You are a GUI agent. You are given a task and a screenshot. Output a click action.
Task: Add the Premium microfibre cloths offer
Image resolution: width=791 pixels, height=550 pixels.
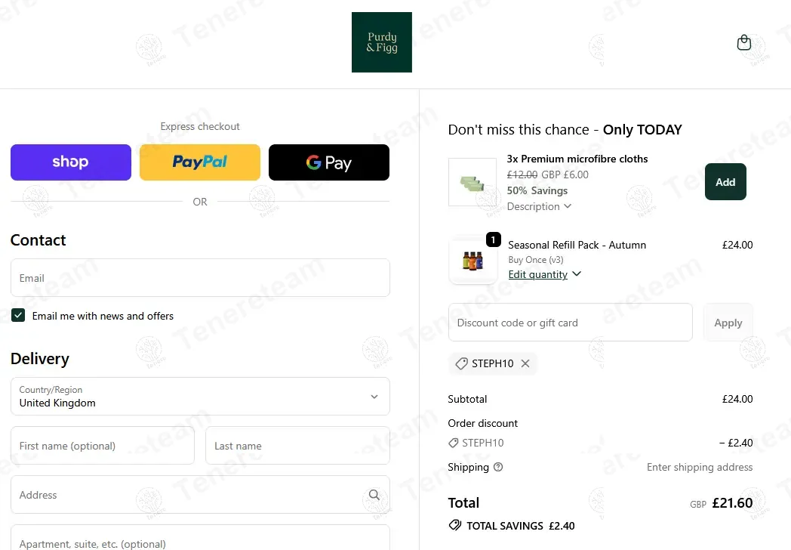725,182
